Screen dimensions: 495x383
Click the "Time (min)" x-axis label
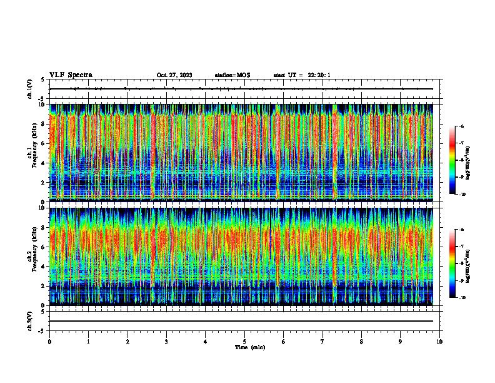pyautogui.click(x=250, y=347)
